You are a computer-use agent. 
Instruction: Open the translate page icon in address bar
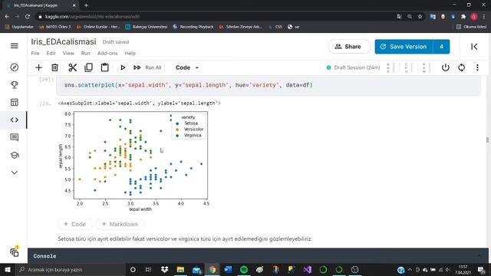pos(399,17)
